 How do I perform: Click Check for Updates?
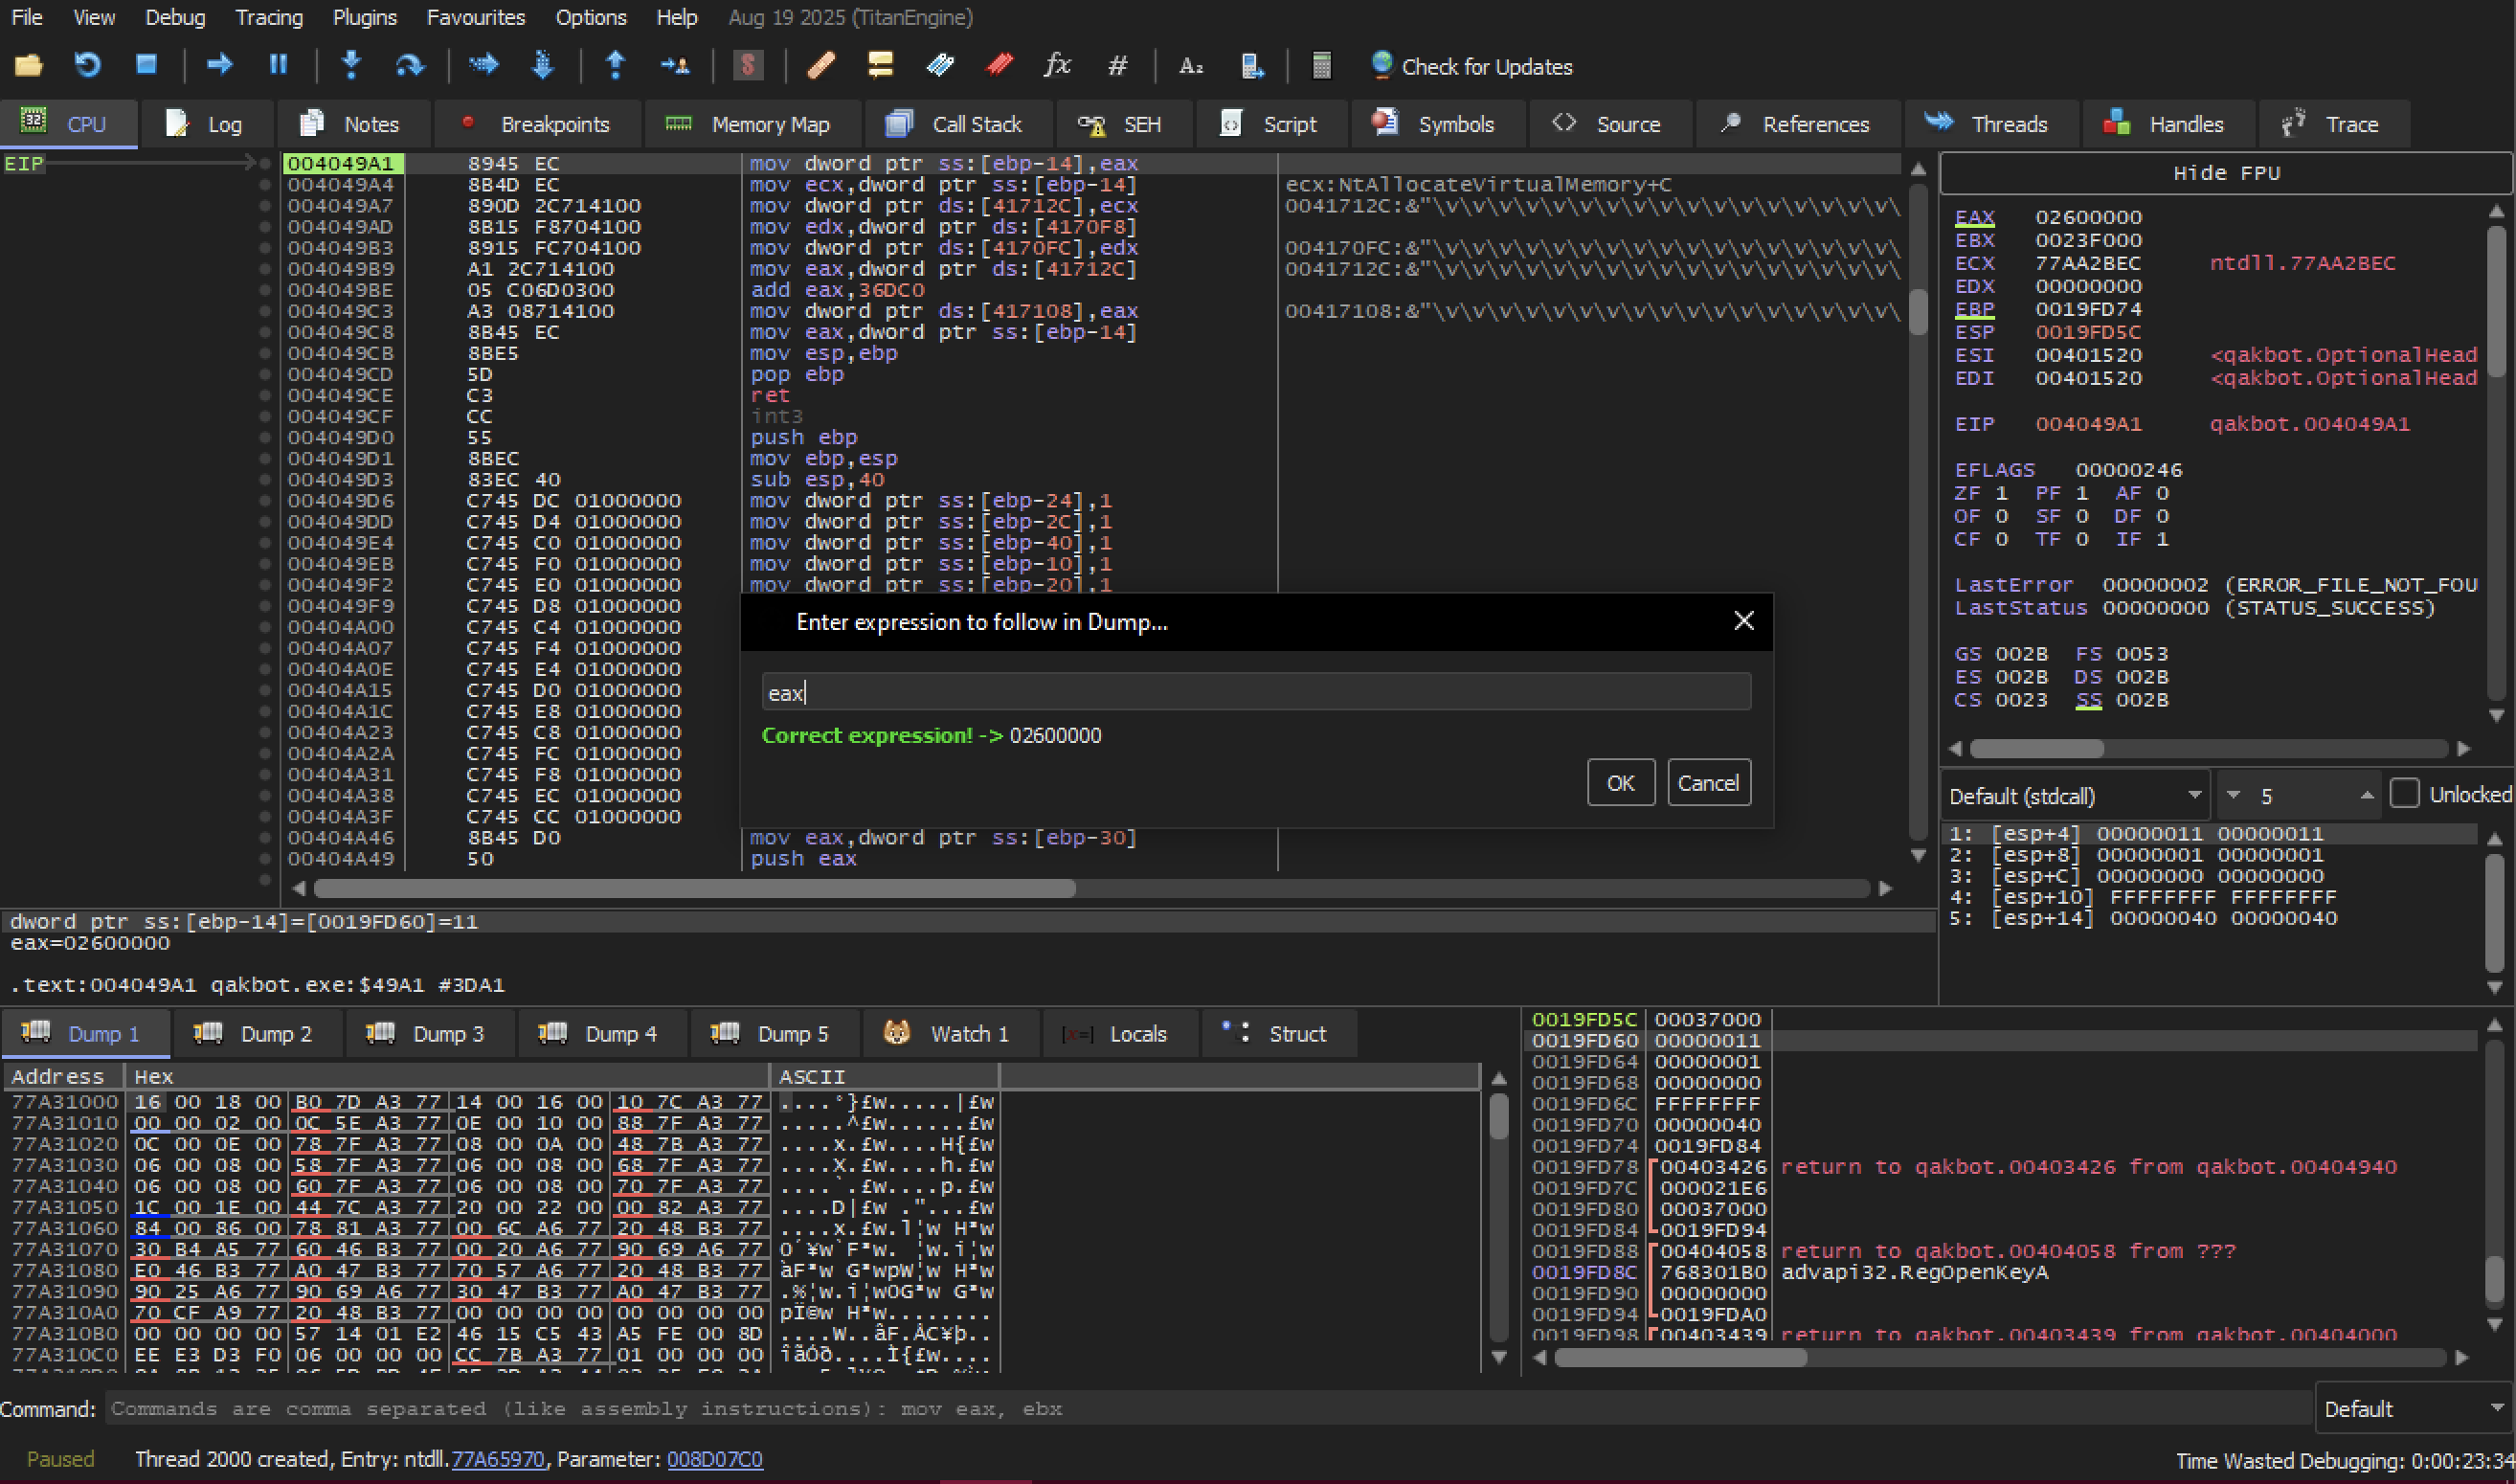1471,66
